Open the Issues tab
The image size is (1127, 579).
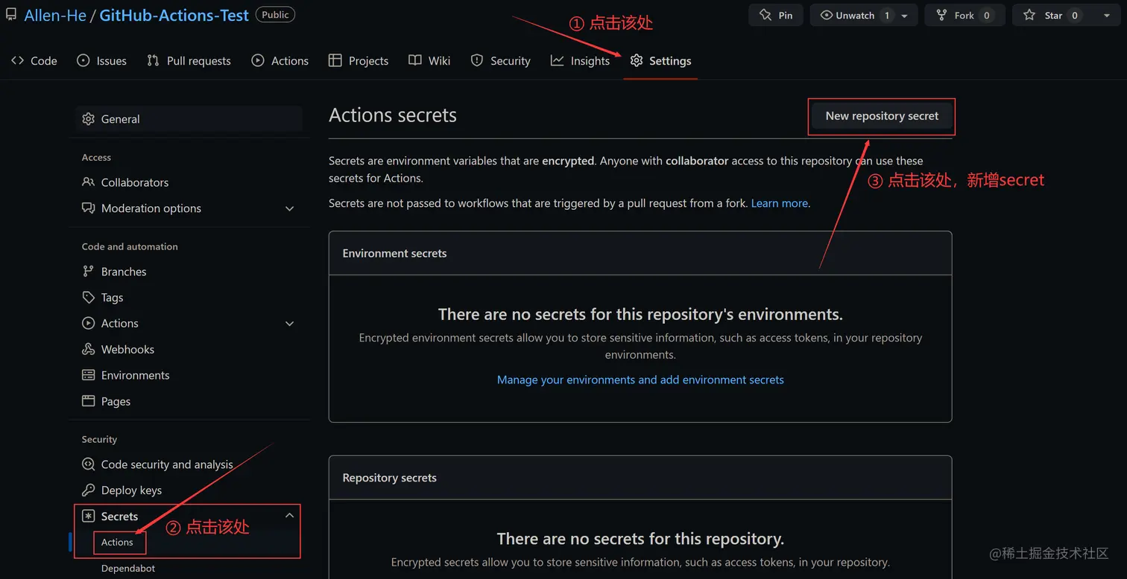click(x=102, y=61)
